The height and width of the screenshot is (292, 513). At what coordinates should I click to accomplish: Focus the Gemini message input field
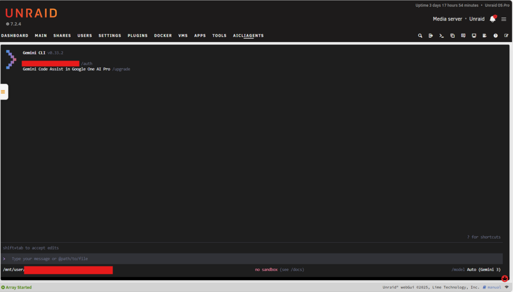coord(252,259)
